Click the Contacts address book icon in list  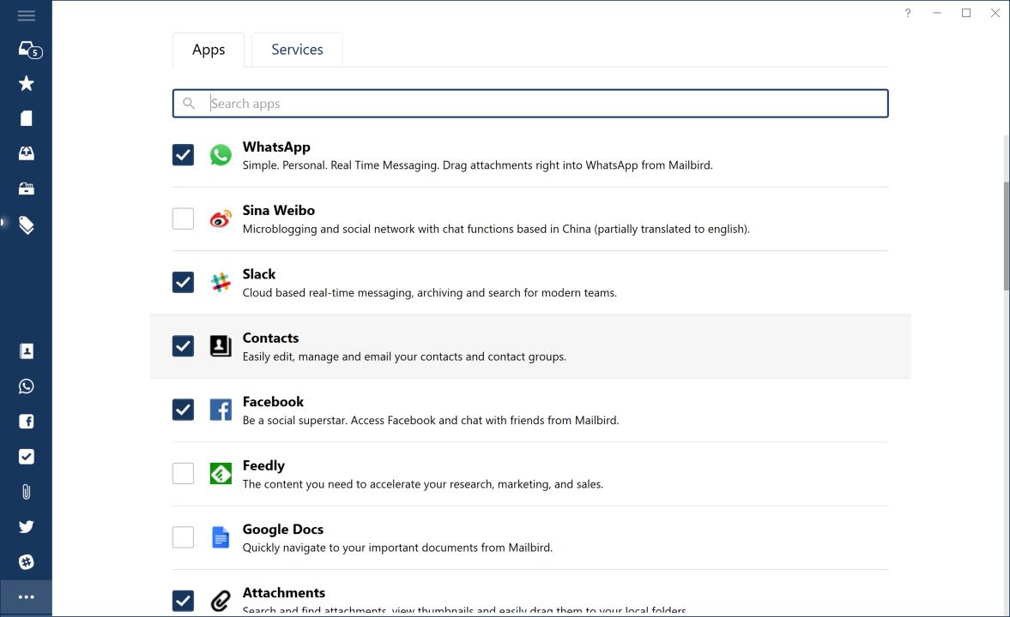pyautogui.click(x=221, y=345)
